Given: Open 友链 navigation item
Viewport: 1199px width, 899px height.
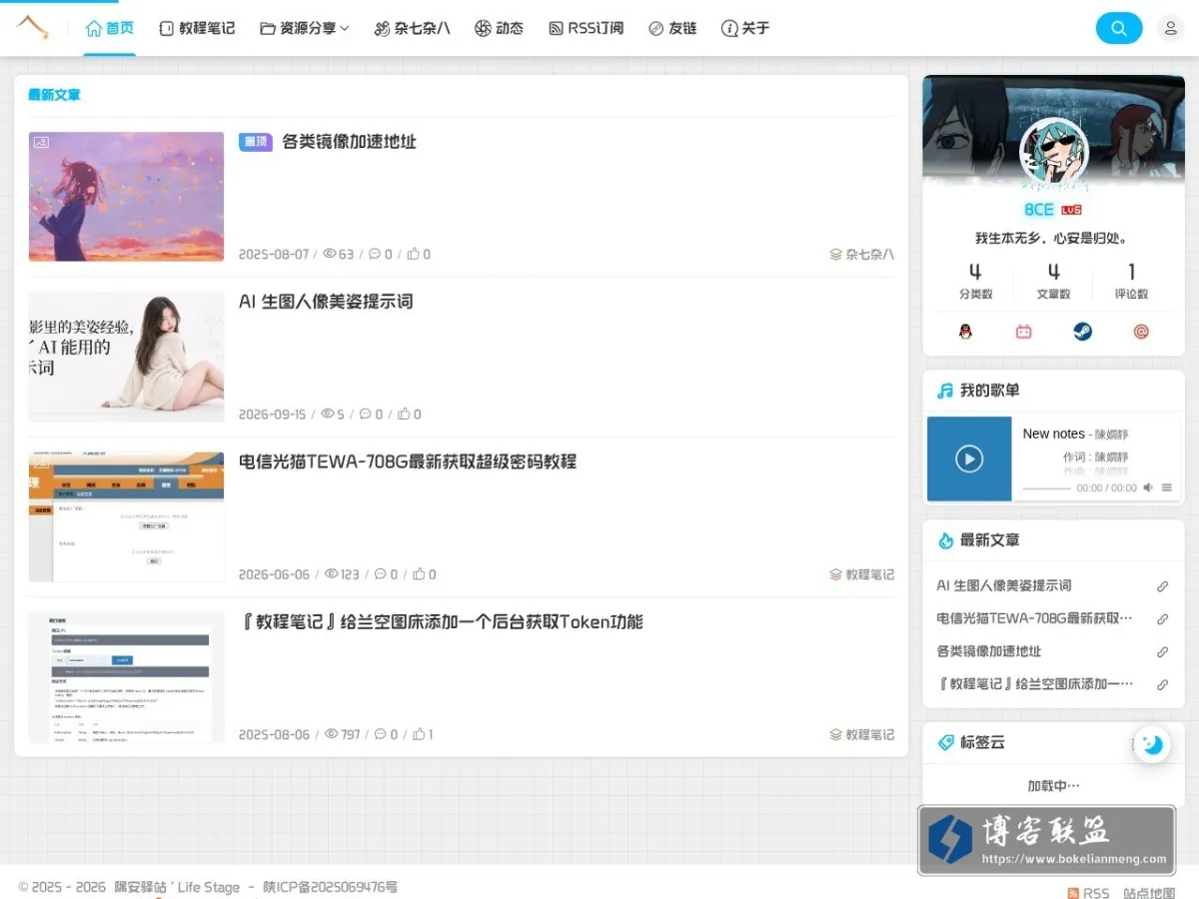Looking at the screenshot, I should tap(672, 28).
